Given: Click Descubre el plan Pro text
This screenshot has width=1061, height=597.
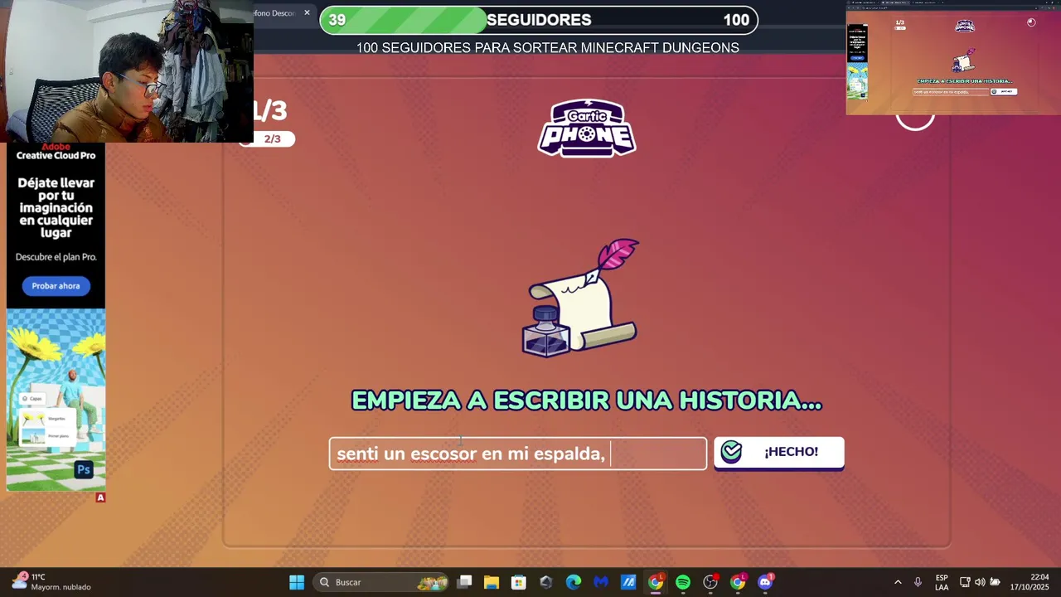Looking at the screenshot, I should coord(56,257).
